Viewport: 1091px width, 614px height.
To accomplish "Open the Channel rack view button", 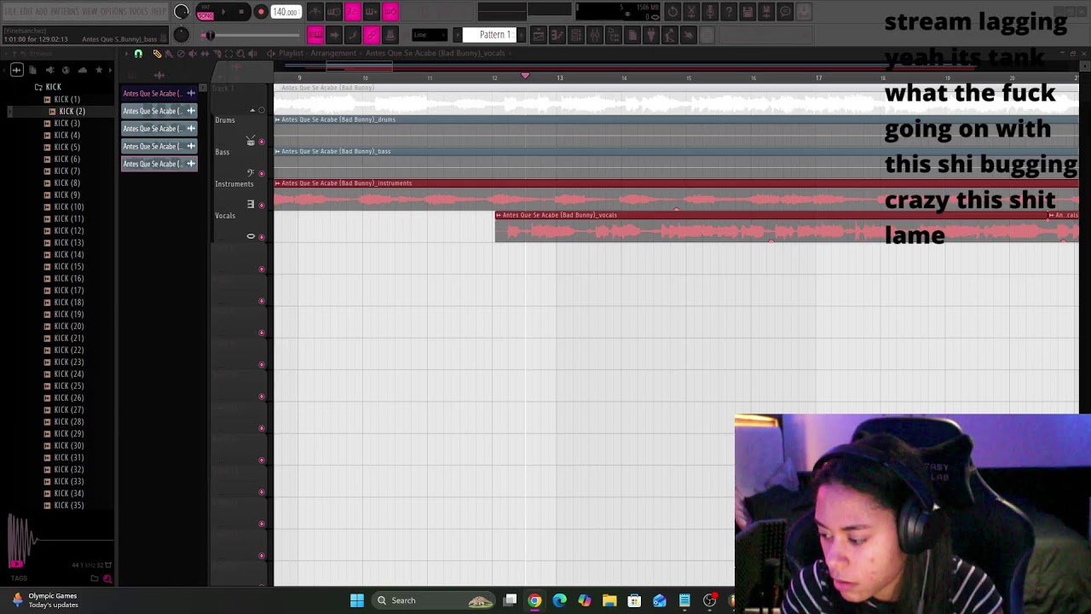I will (x=575, y=35).
